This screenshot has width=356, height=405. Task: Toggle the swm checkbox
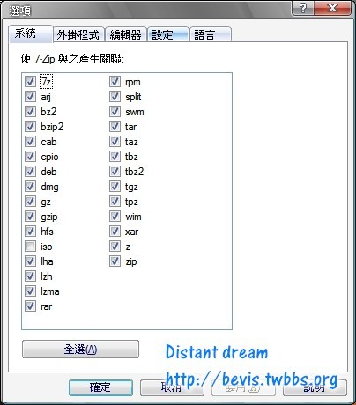click(x=115, y=112)
